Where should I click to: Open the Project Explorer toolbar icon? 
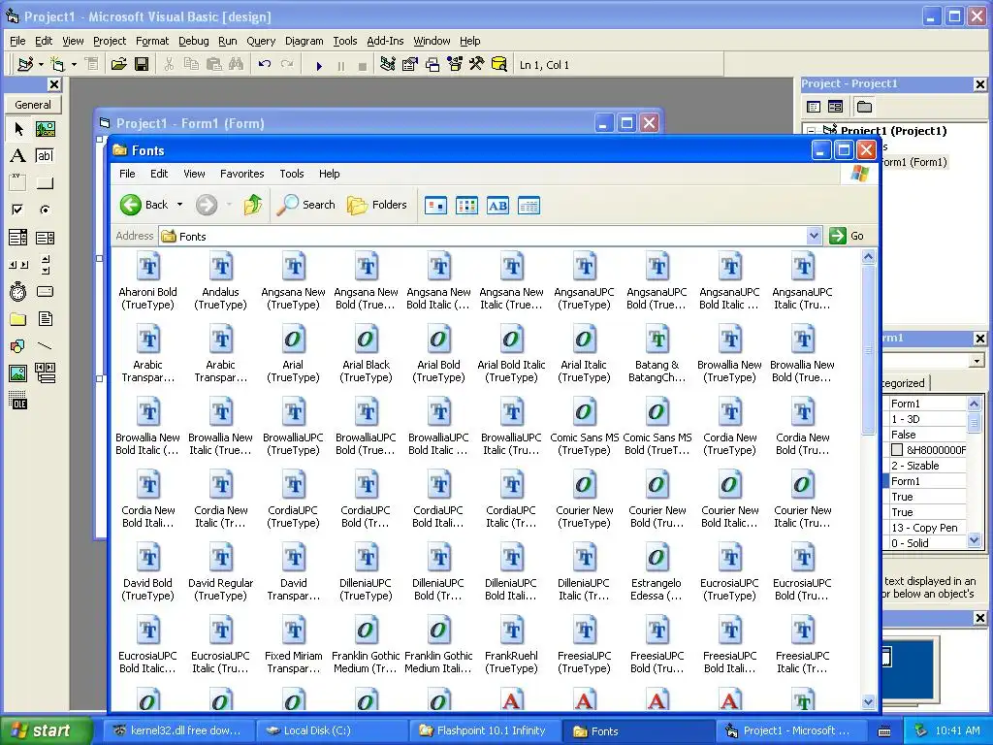pos(388,65)
